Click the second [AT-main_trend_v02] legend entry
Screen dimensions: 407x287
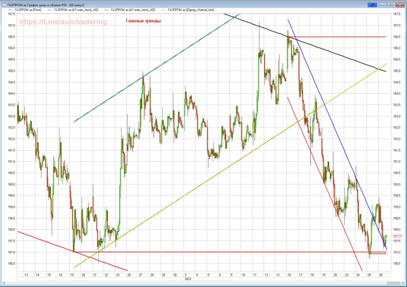click(x=134, y=10)
